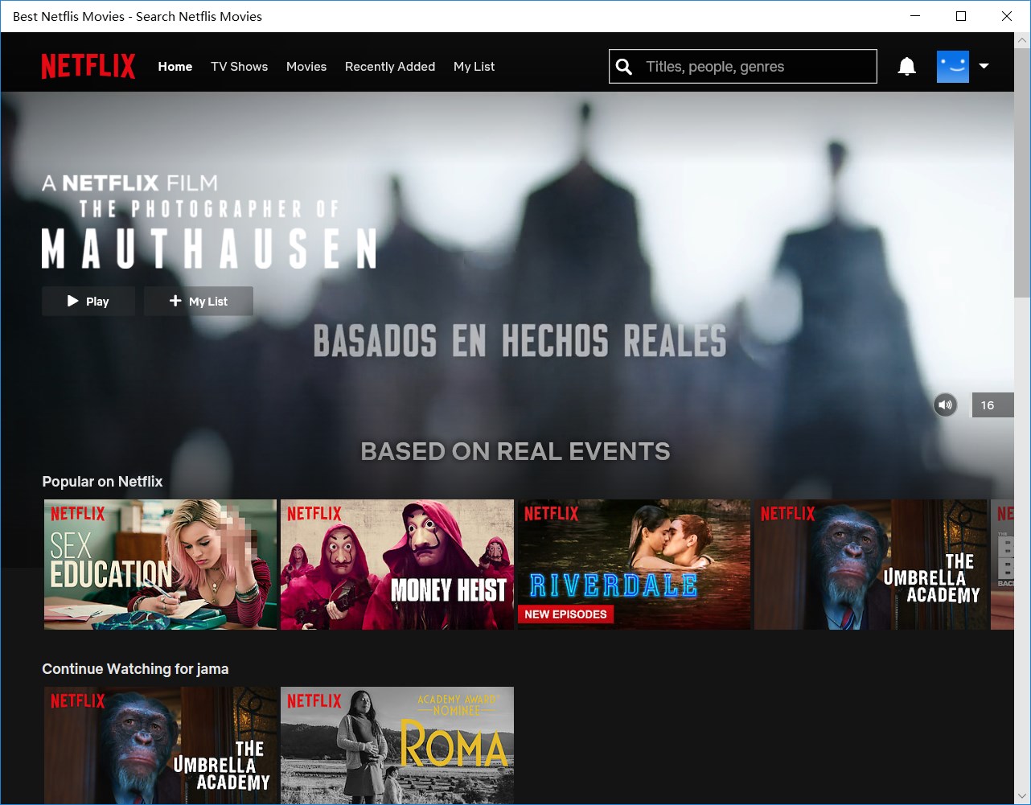Open The Umbrella Academy in Popular row
Viewport: 1031px width, 805px height.
870,565
